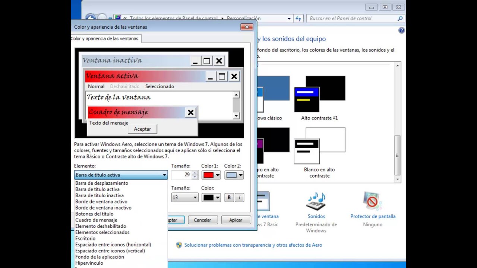Screen dimensions: 477x268
Task: Select 'Cuadro de mensaje' list item
Action: (x=96, y=220)
